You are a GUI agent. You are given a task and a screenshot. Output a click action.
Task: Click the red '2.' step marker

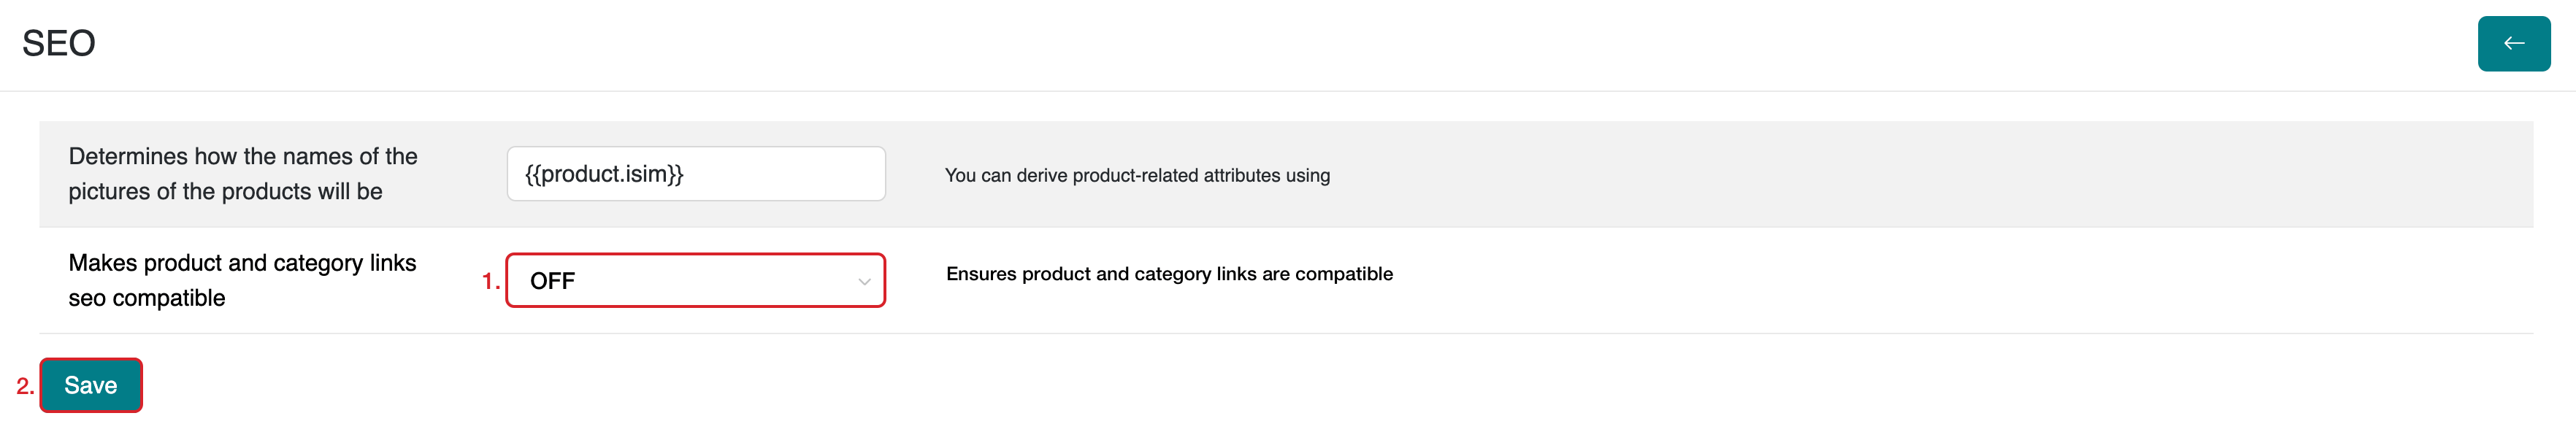tap(25, 386)
